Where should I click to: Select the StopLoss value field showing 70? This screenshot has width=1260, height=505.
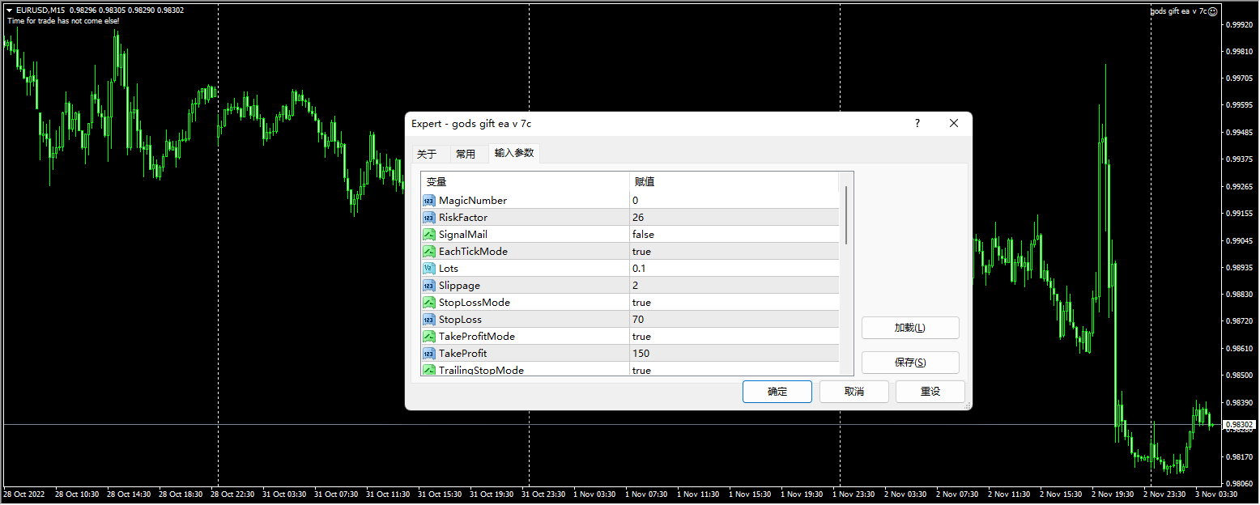(733, 319)
